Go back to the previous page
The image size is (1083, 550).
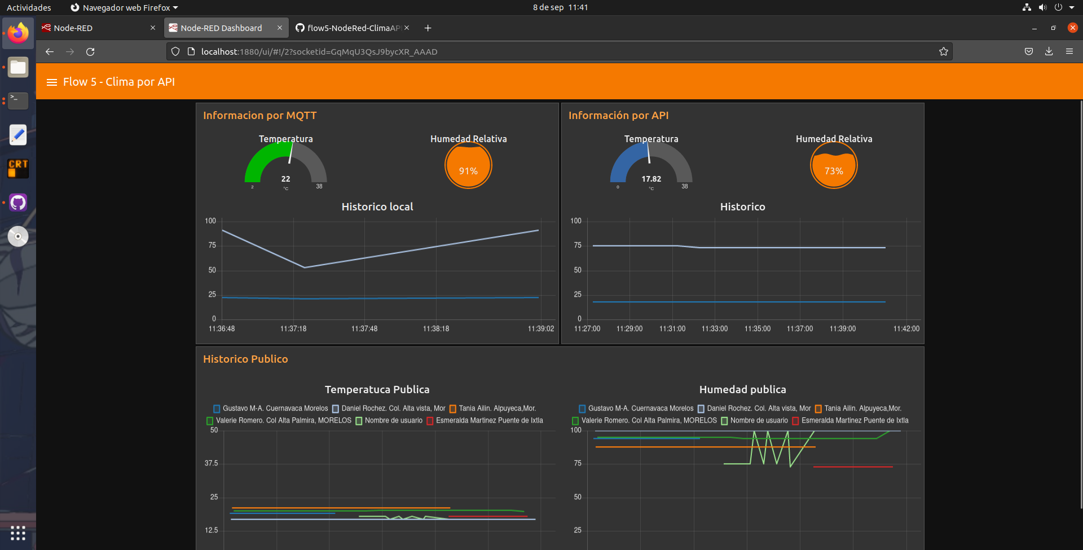tap(49, 51)
